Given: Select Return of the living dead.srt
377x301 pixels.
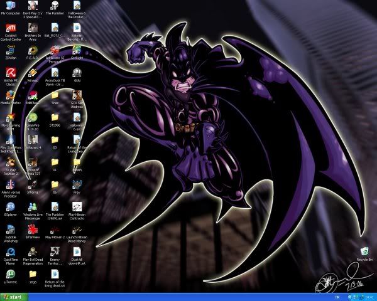Looking at the screenshot, I should point(55,278).
